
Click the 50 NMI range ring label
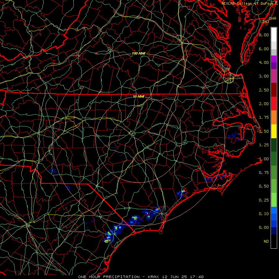pos(139,97)
